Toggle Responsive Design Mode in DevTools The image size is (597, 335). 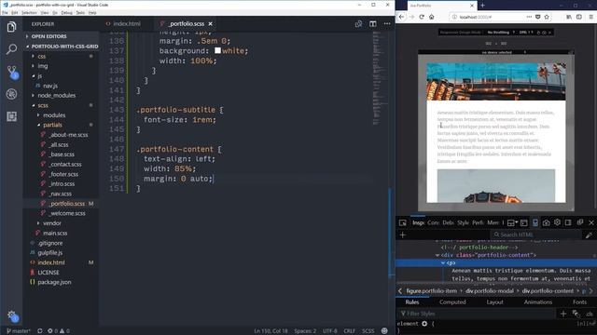point(535,222)
